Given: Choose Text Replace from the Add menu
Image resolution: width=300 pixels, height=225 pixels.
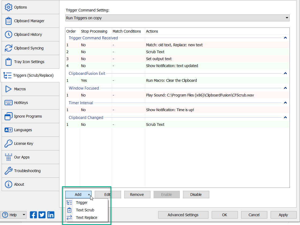Looking at the screenshot, I should point(87,218).
